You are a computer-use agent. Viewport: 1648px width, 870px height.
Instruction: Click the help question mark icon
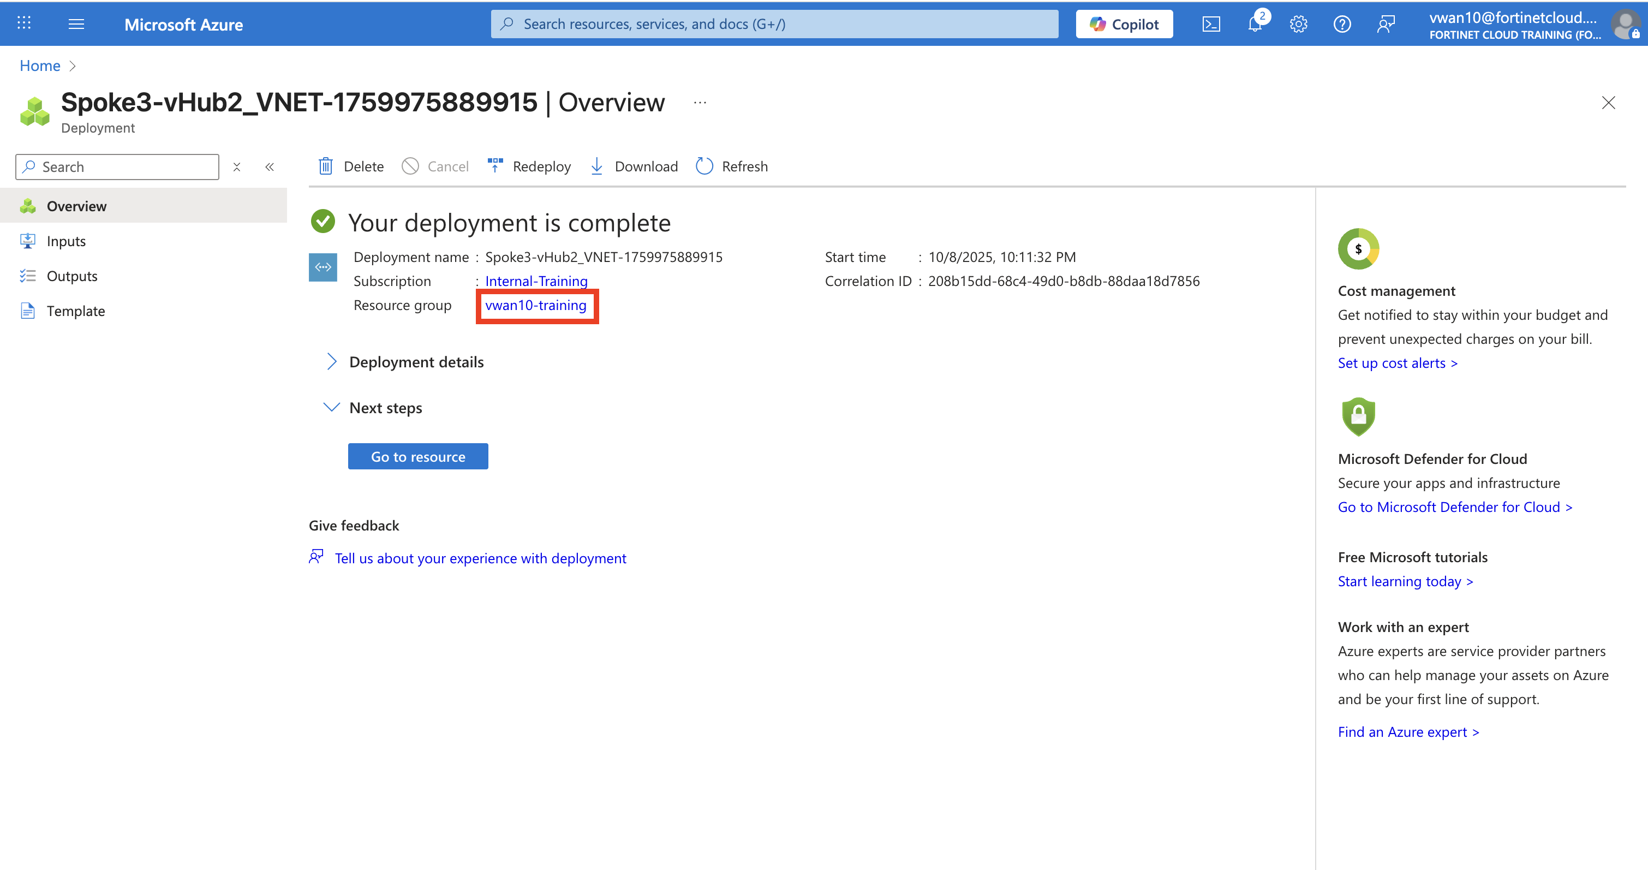pos(1341,25)
